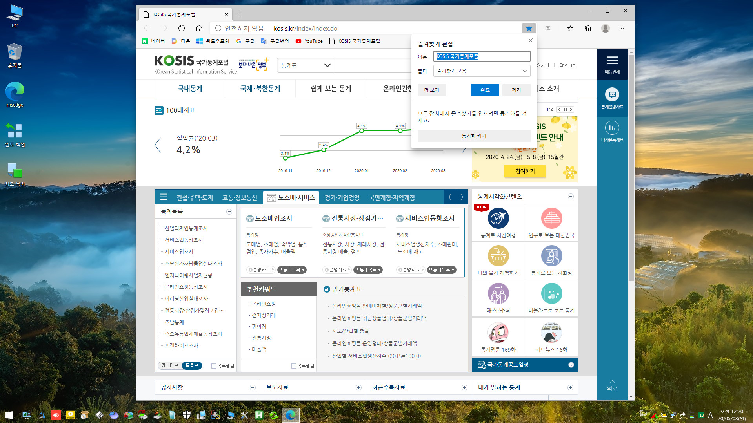753x423 pixels.
Task: Open YouTube bookmark in favorites bar
Action: click(309, 41)
